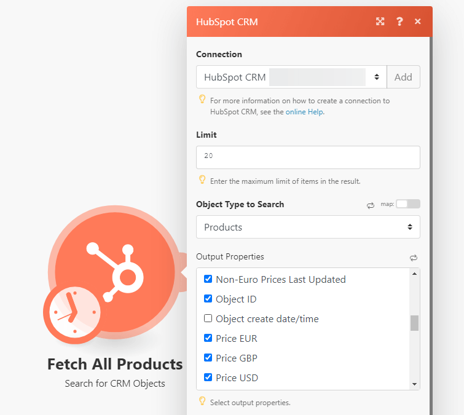Expand the HubSpot CRM dialog to fullscreen
464x415 pixels.
[380, 22]
